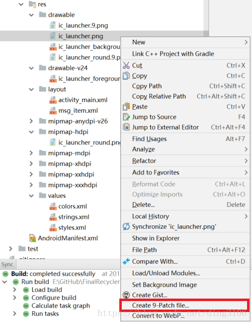This screenshot has height=323, width=252.
Task: Expand the mipmap-xhdpi folder
Action: point(31,164)
